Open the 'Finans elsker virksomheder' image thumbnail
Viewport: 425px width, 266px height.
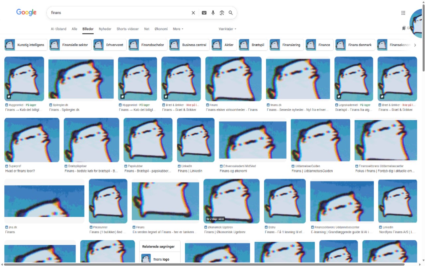tap(233, 79)
